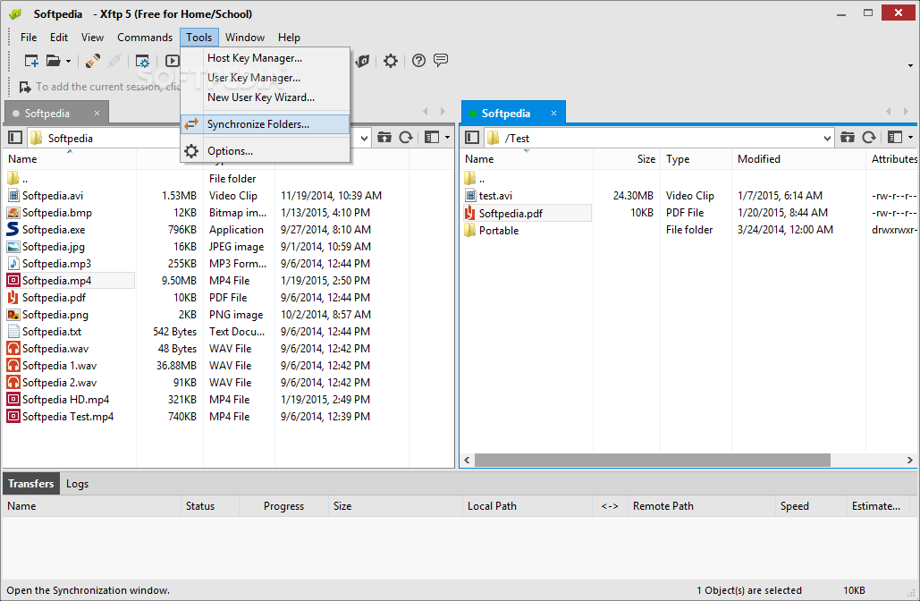920x601 pixels.
Task: Select the Softpedia.mp3 file icon
Action: pyautogui.click(x=13, y=264)
